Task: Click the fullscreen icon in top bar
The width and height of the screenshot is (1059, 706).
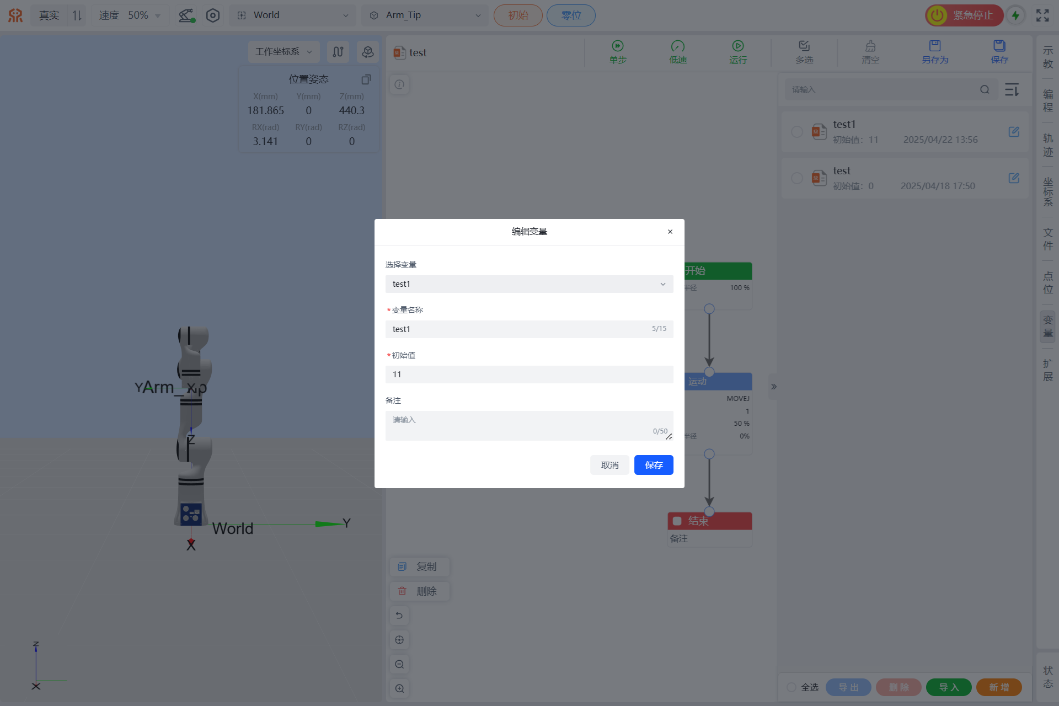Action: pyautogui.click(x=1042, y=15)
